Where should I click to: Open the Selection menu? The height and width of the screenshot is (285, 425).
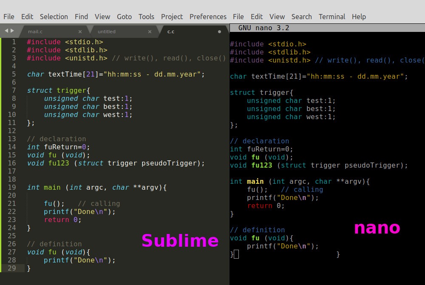pos(54,17)
